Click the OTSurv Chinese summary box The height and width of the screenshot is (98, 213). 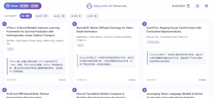click(36, 66)
